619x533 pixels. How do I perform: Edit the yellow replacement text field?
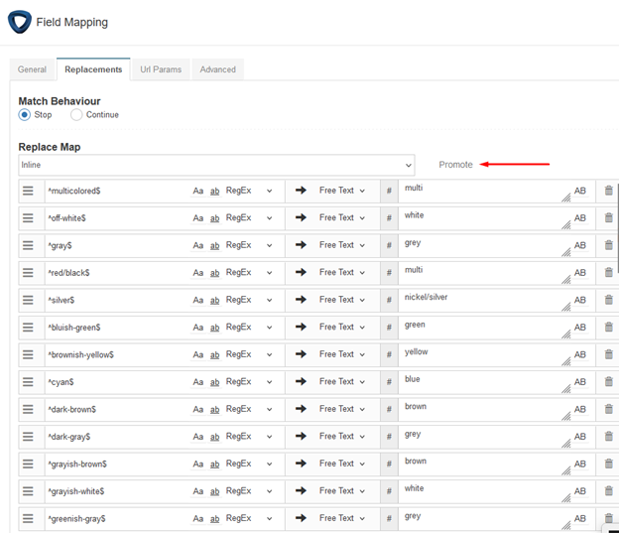point(485,354)
